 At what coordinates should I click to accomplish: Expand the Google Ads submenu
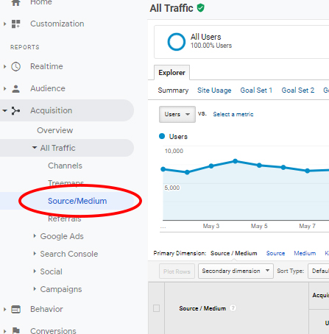(x=35, y=236)
